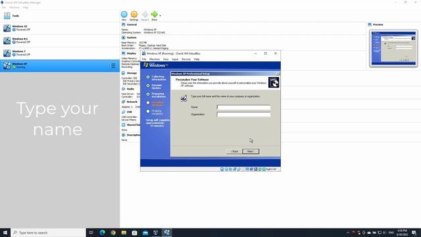This screenshot has width=421, height=237.
Task: Open the Windows XP machine tools menu button
Action: 112,66
